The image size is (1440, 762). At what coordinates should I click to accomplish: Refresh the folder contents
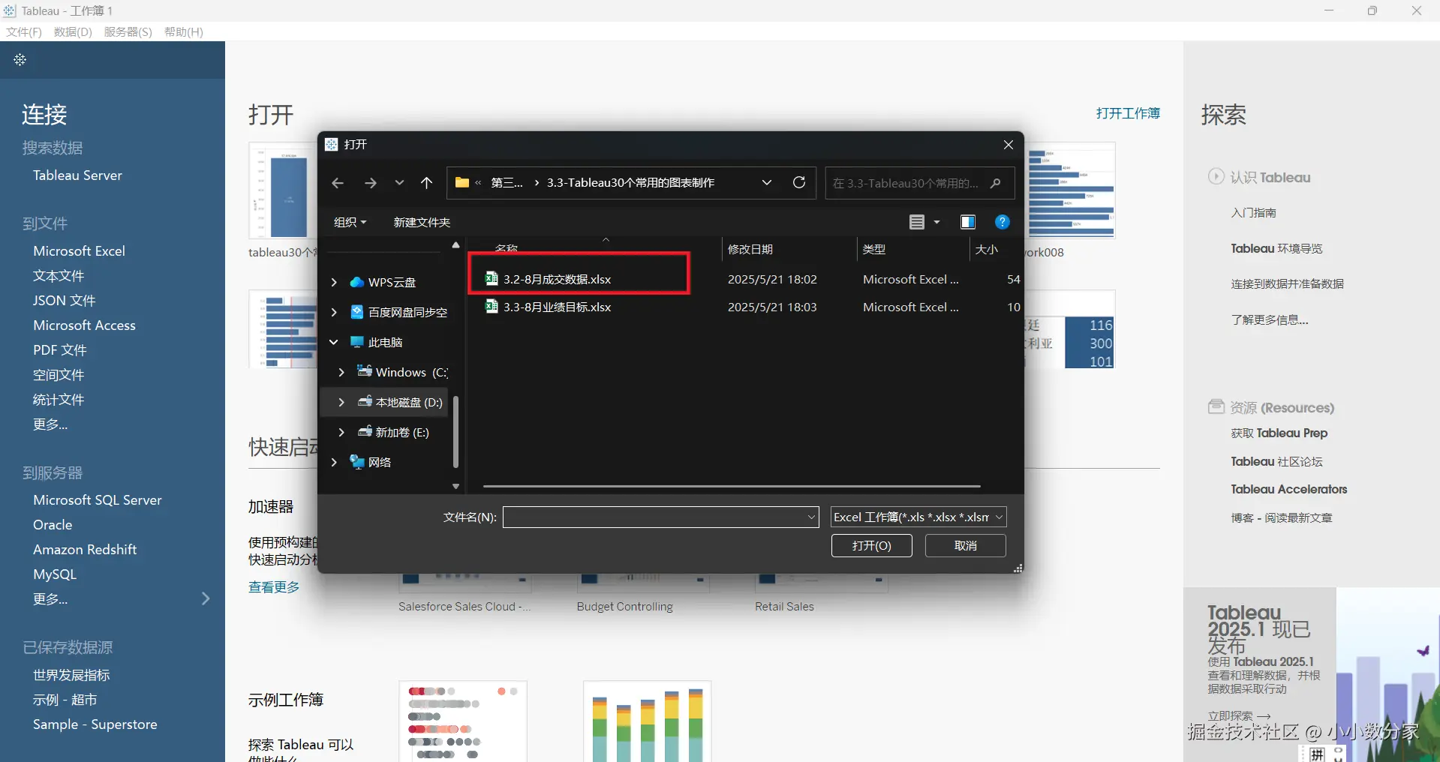[x=799, y=182]
